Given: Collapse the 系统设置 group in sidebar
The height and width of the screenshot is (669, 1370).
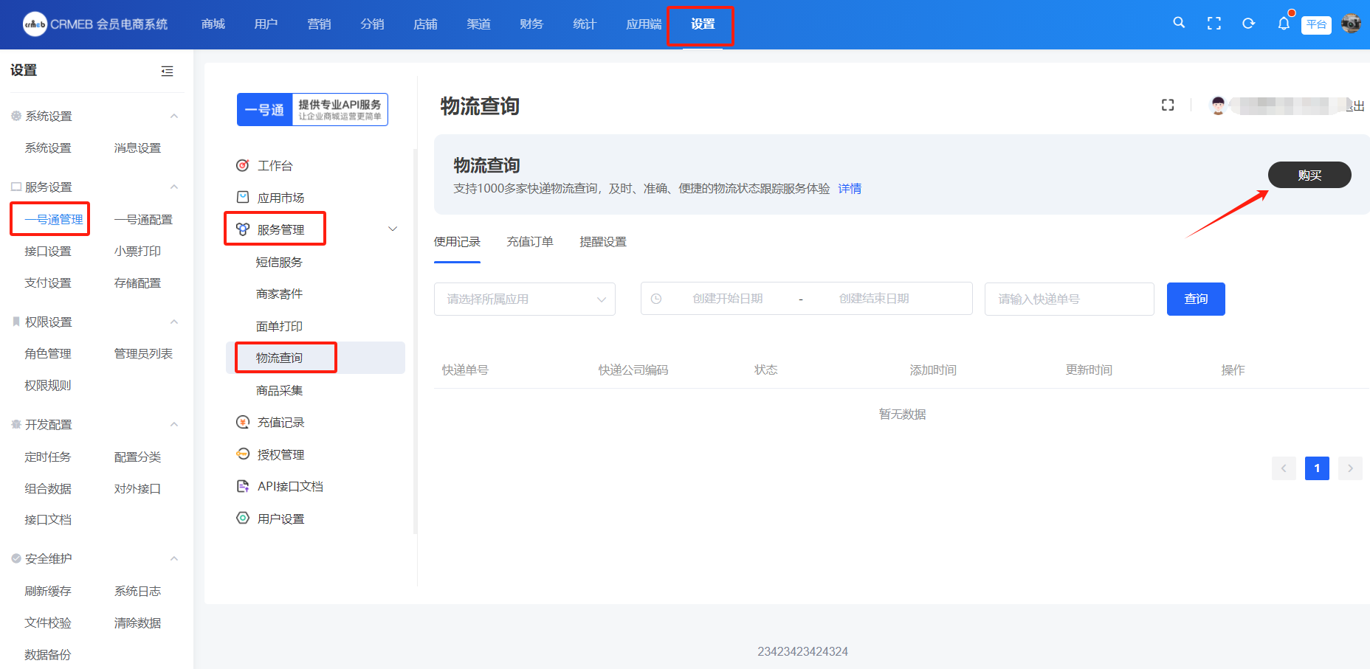Looking at the screenshot, I should (x=174, y=117).
